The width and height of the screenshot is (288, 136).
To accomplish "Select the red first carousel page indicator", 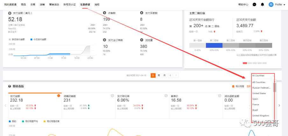I will point(245,63).
